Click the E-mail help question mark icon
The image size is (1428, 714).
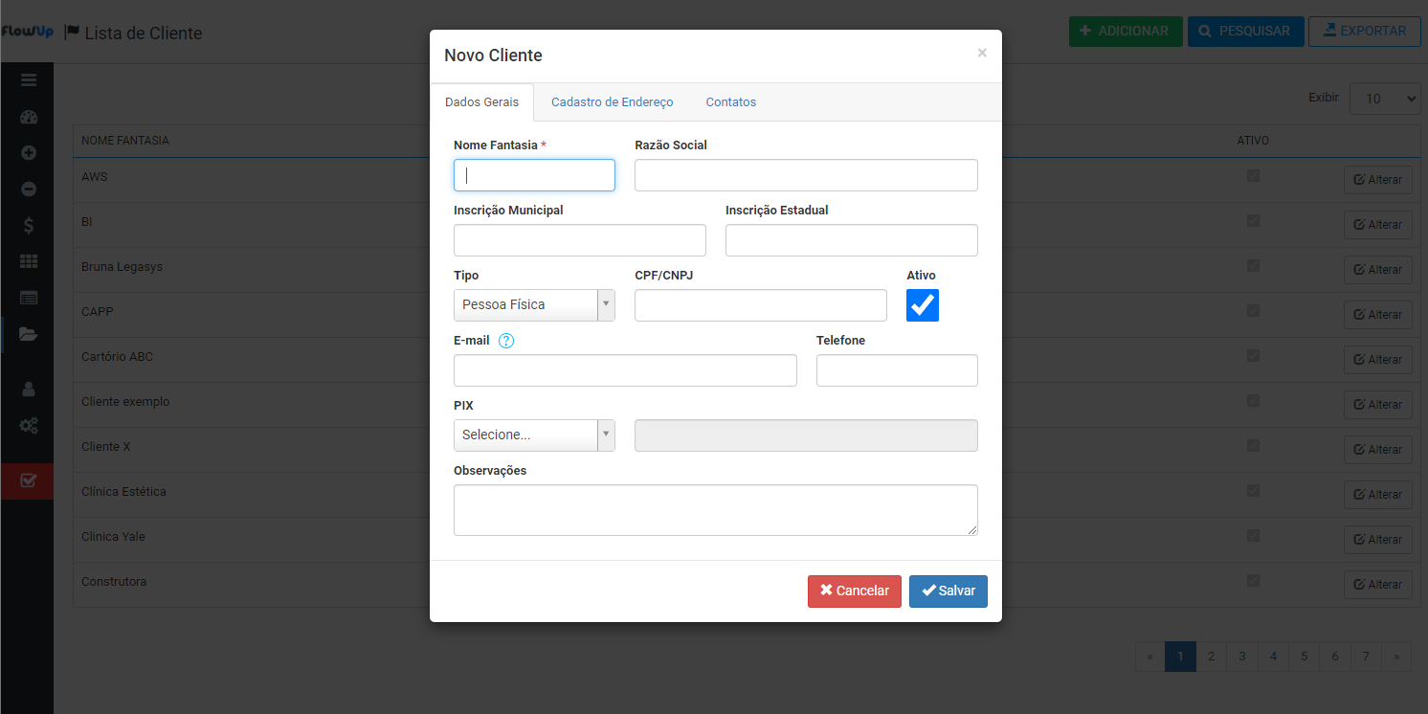506,341
